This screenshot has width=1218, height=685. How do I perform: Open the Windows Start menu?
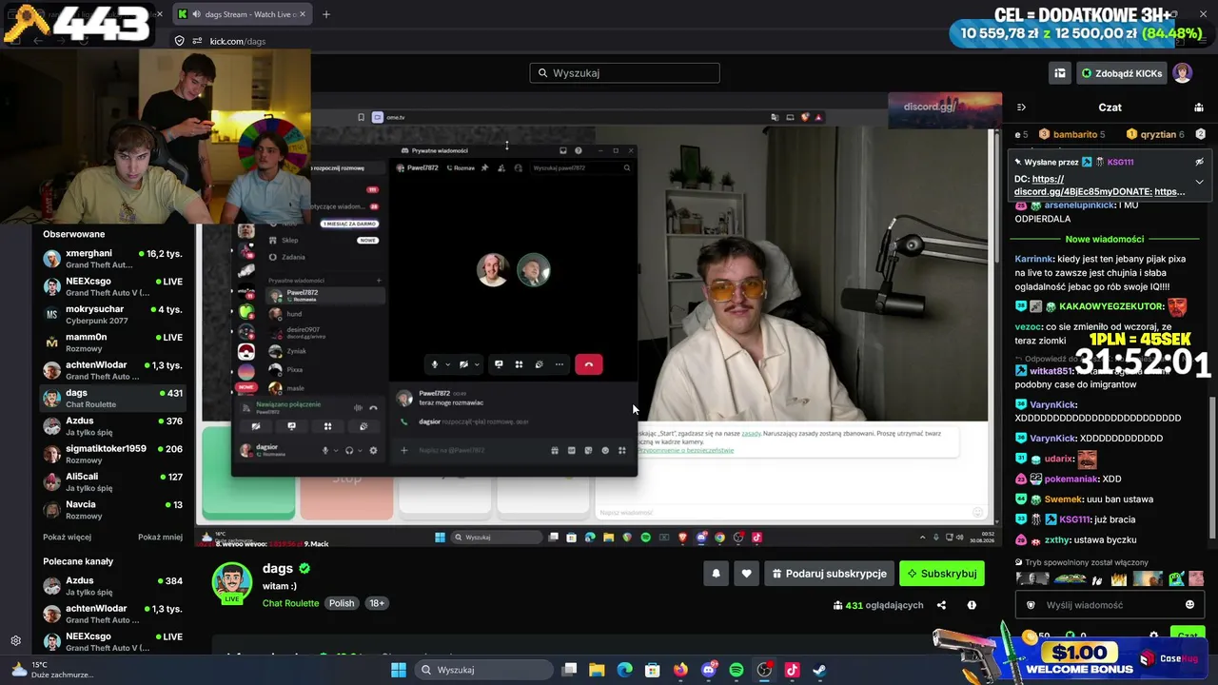pyautogui.click(x=398, y=670)
